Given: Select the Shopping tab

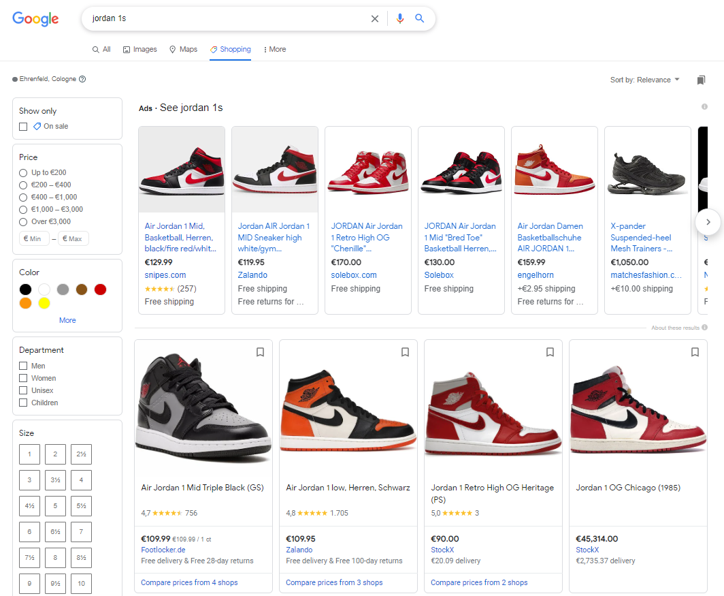Looking at the screenshot, I should pyautogui.click(x=231, y=50).
